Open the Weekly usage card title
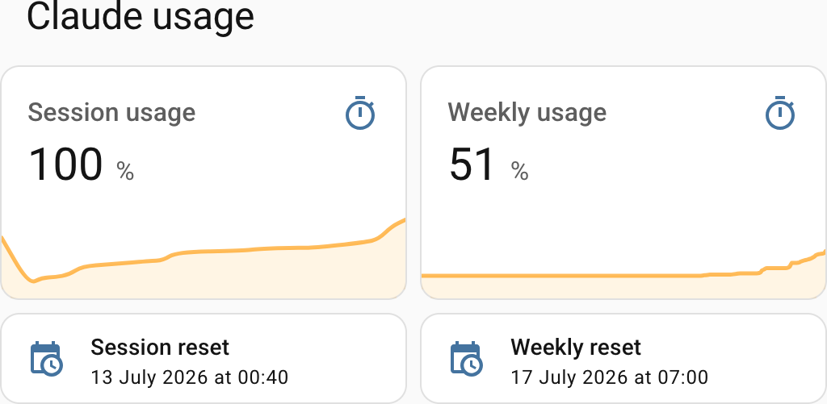This screenshot has width=827, height=404. point(527,113)
